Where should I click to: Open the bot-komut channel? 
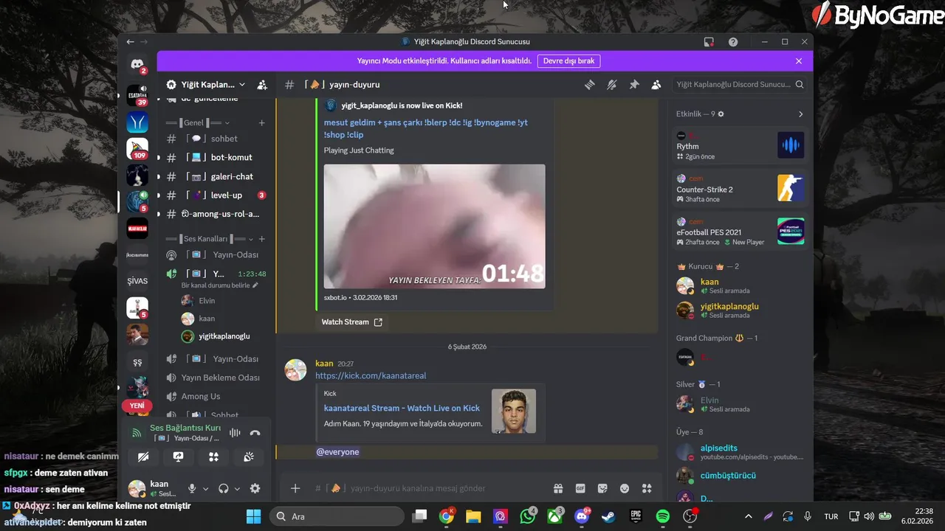point(216,157)
